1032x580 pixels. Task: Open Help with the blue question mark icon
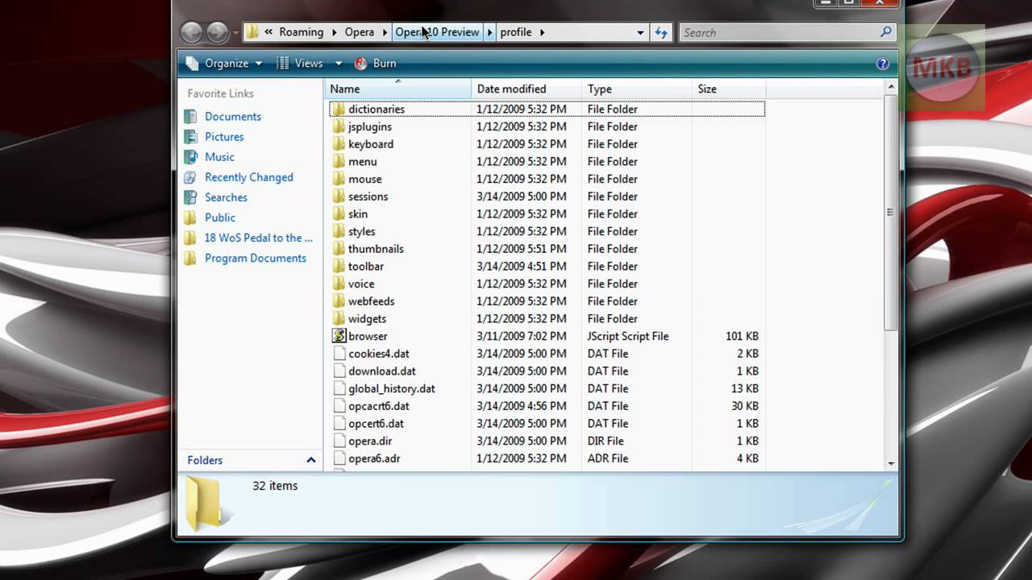click(883, 64)
